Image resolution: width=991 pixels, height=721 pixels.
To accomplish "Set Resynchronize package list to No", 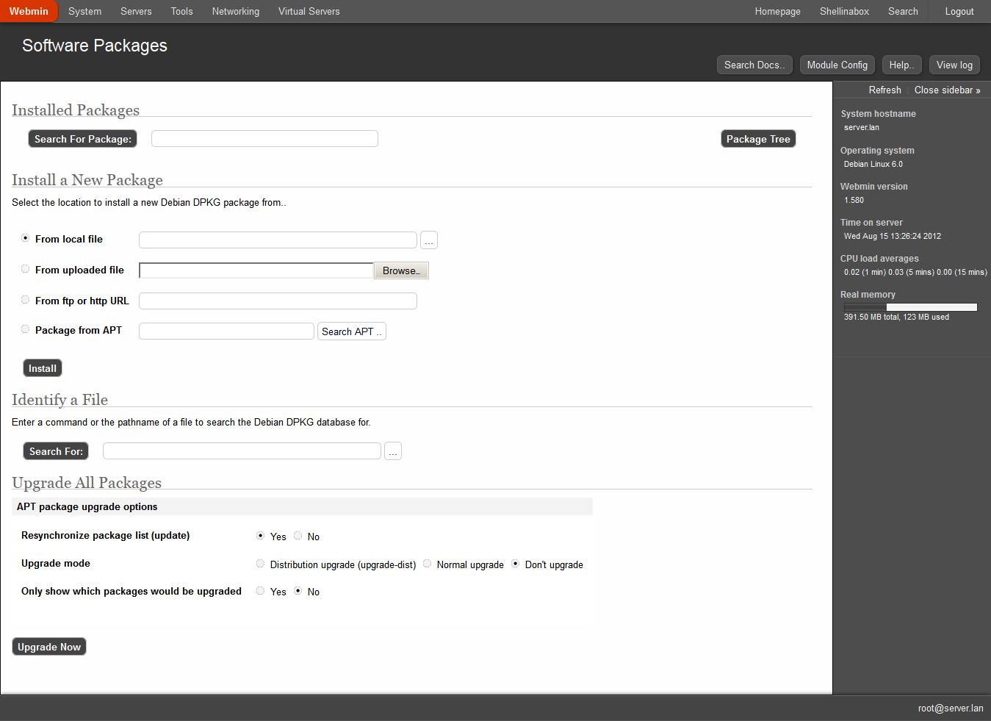I will point(298,535).
